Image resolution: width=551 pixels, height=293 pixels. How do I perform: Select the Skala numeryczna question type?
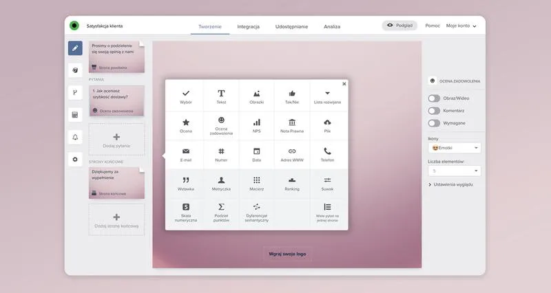(x=186, y=213)
